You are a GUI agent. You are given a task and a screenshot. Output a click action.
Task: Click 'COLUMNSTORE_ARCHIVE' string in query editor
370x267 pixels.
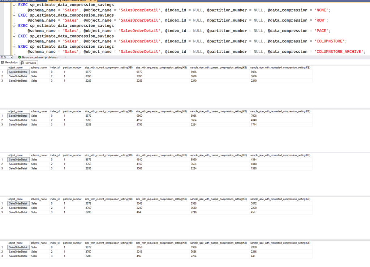[x=339, y=52]
